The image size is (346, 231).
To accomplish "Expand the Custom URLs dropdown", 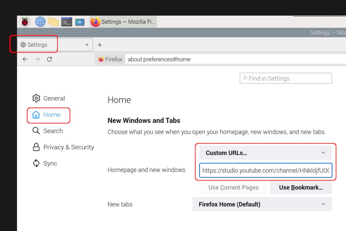I will click(x=266, y=153).
